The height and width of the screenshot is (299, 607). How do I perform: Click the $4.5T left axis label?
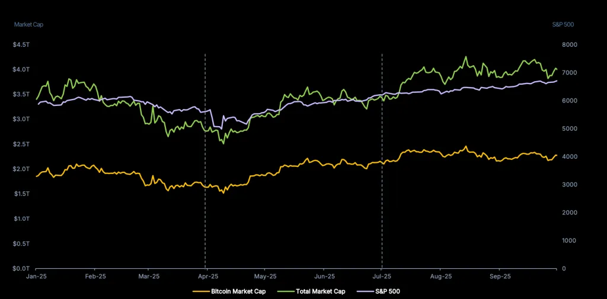coord(22,44)
